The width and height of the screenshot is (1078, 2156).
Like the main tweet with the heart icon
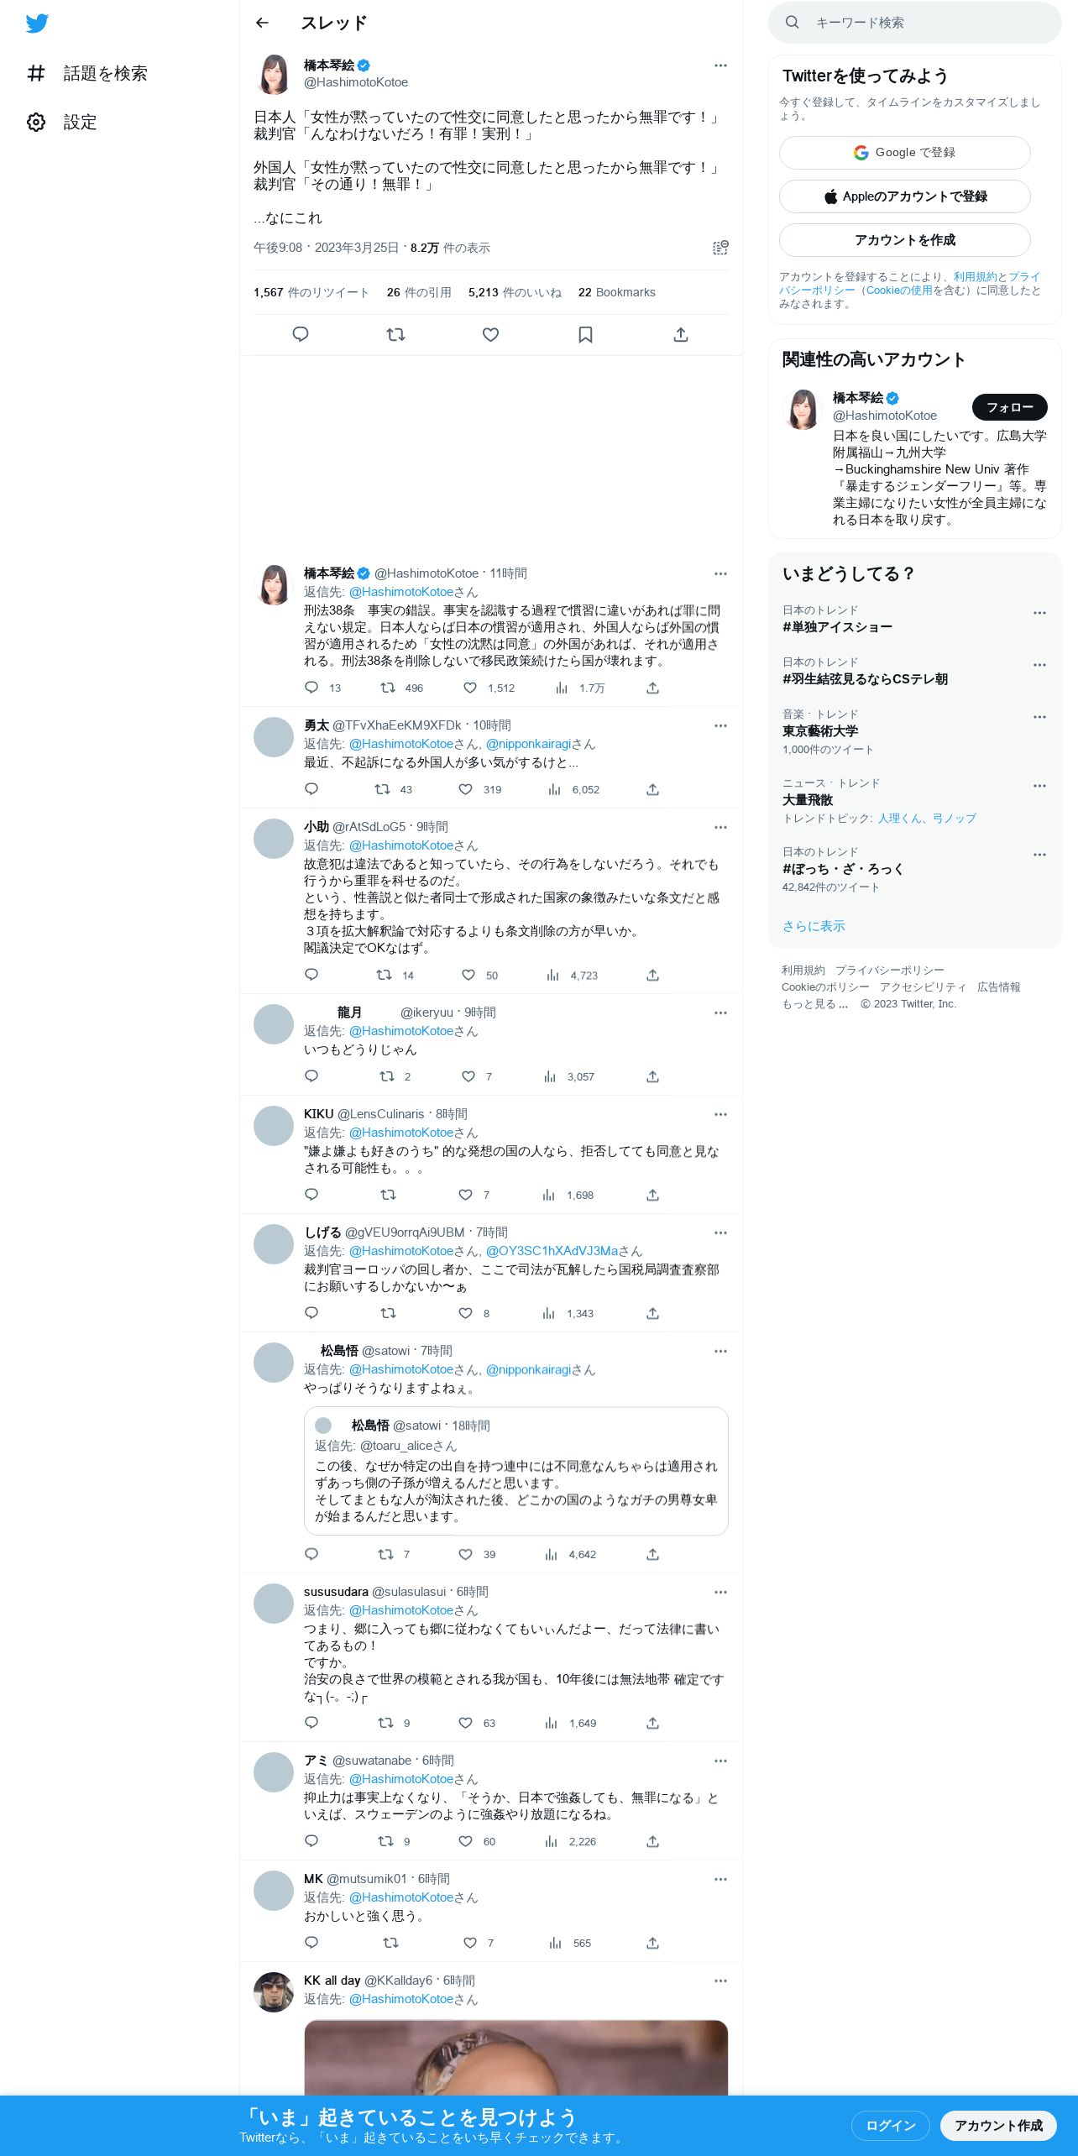[x=491, y=334]
